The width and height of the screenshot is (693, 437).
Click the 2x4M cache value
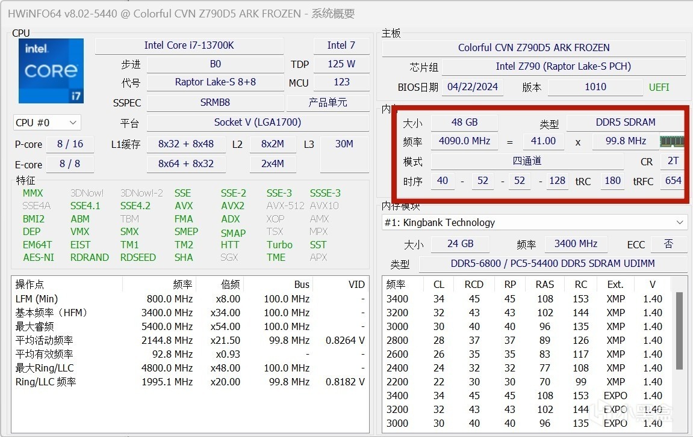273,163
